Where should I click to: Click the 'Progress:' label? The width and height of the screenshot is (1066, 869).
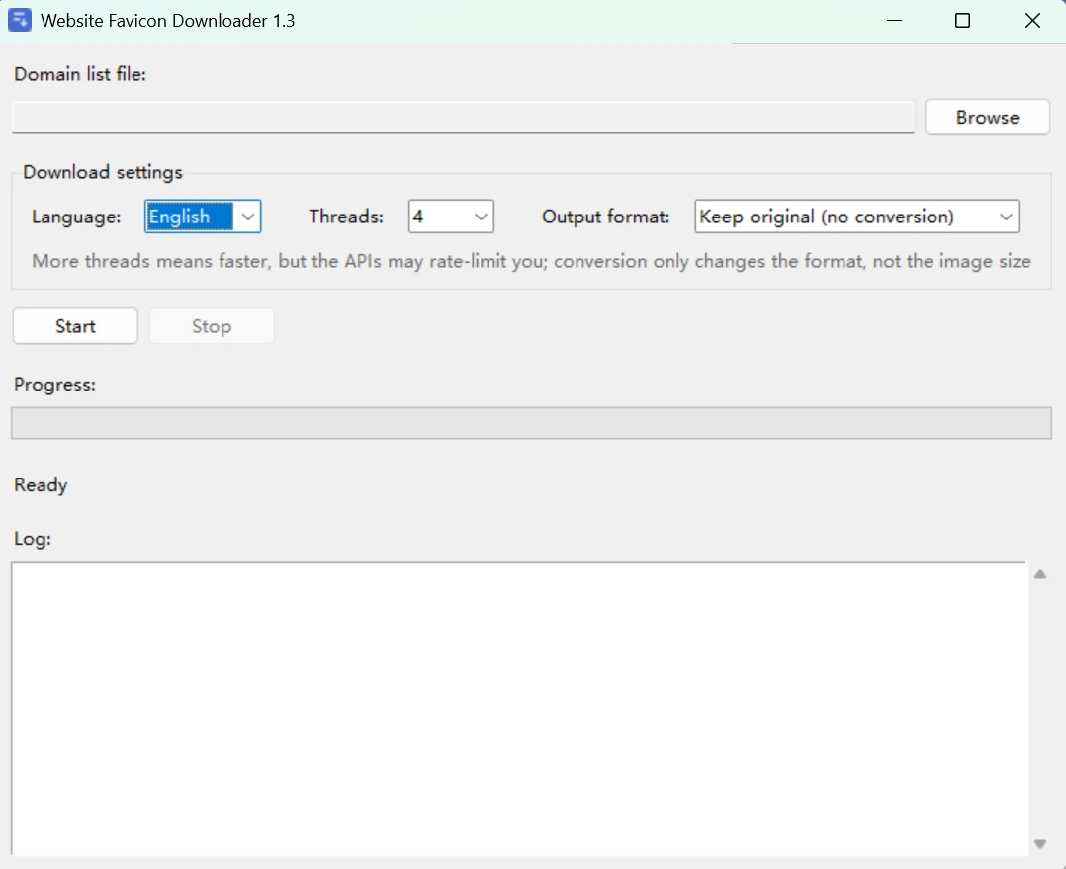pos(55,385)
